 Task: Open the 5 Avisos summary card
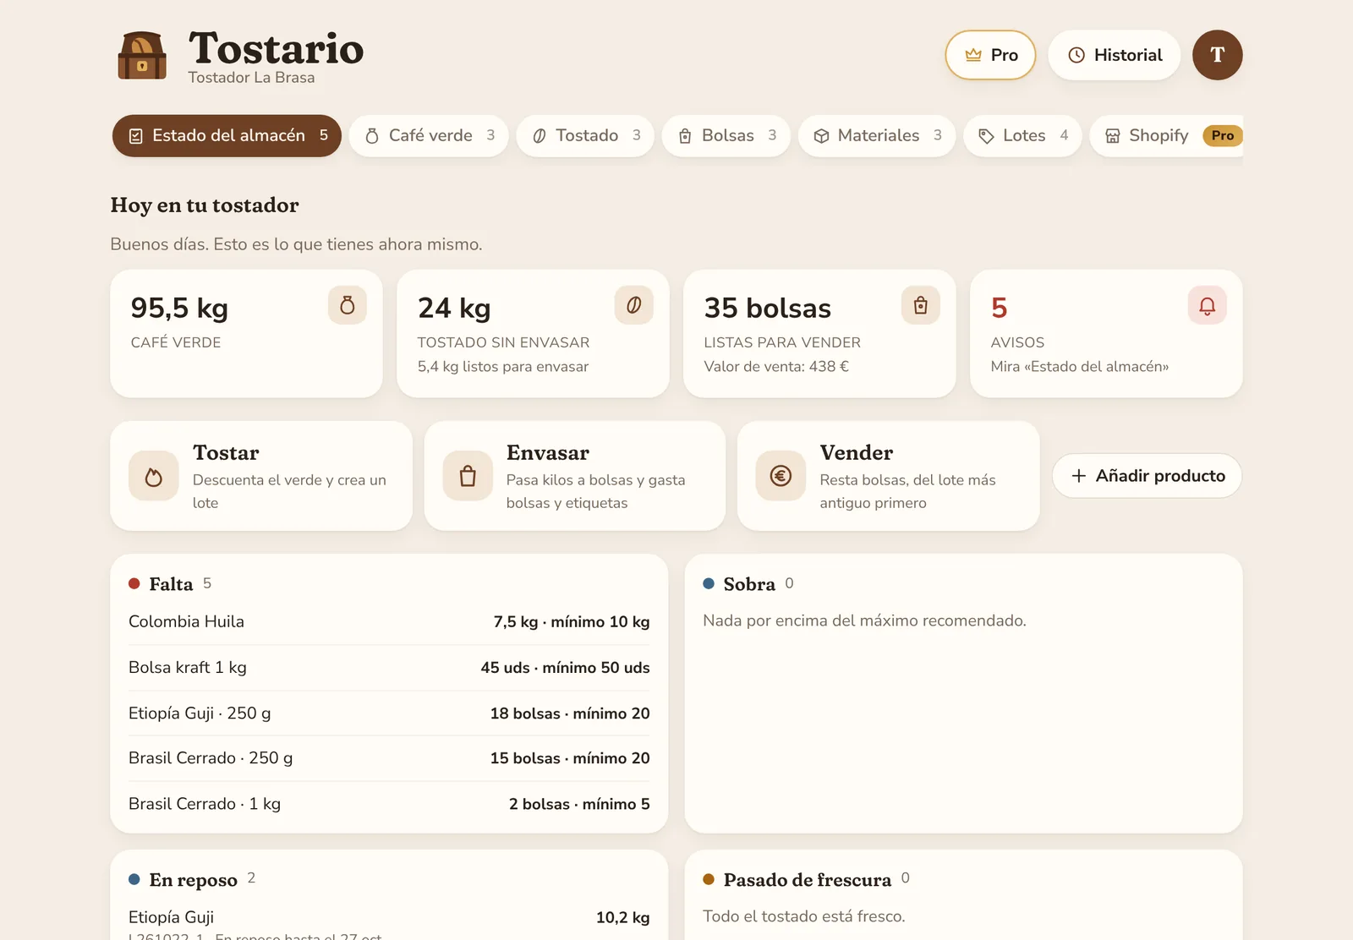(x=1106, y=334)
